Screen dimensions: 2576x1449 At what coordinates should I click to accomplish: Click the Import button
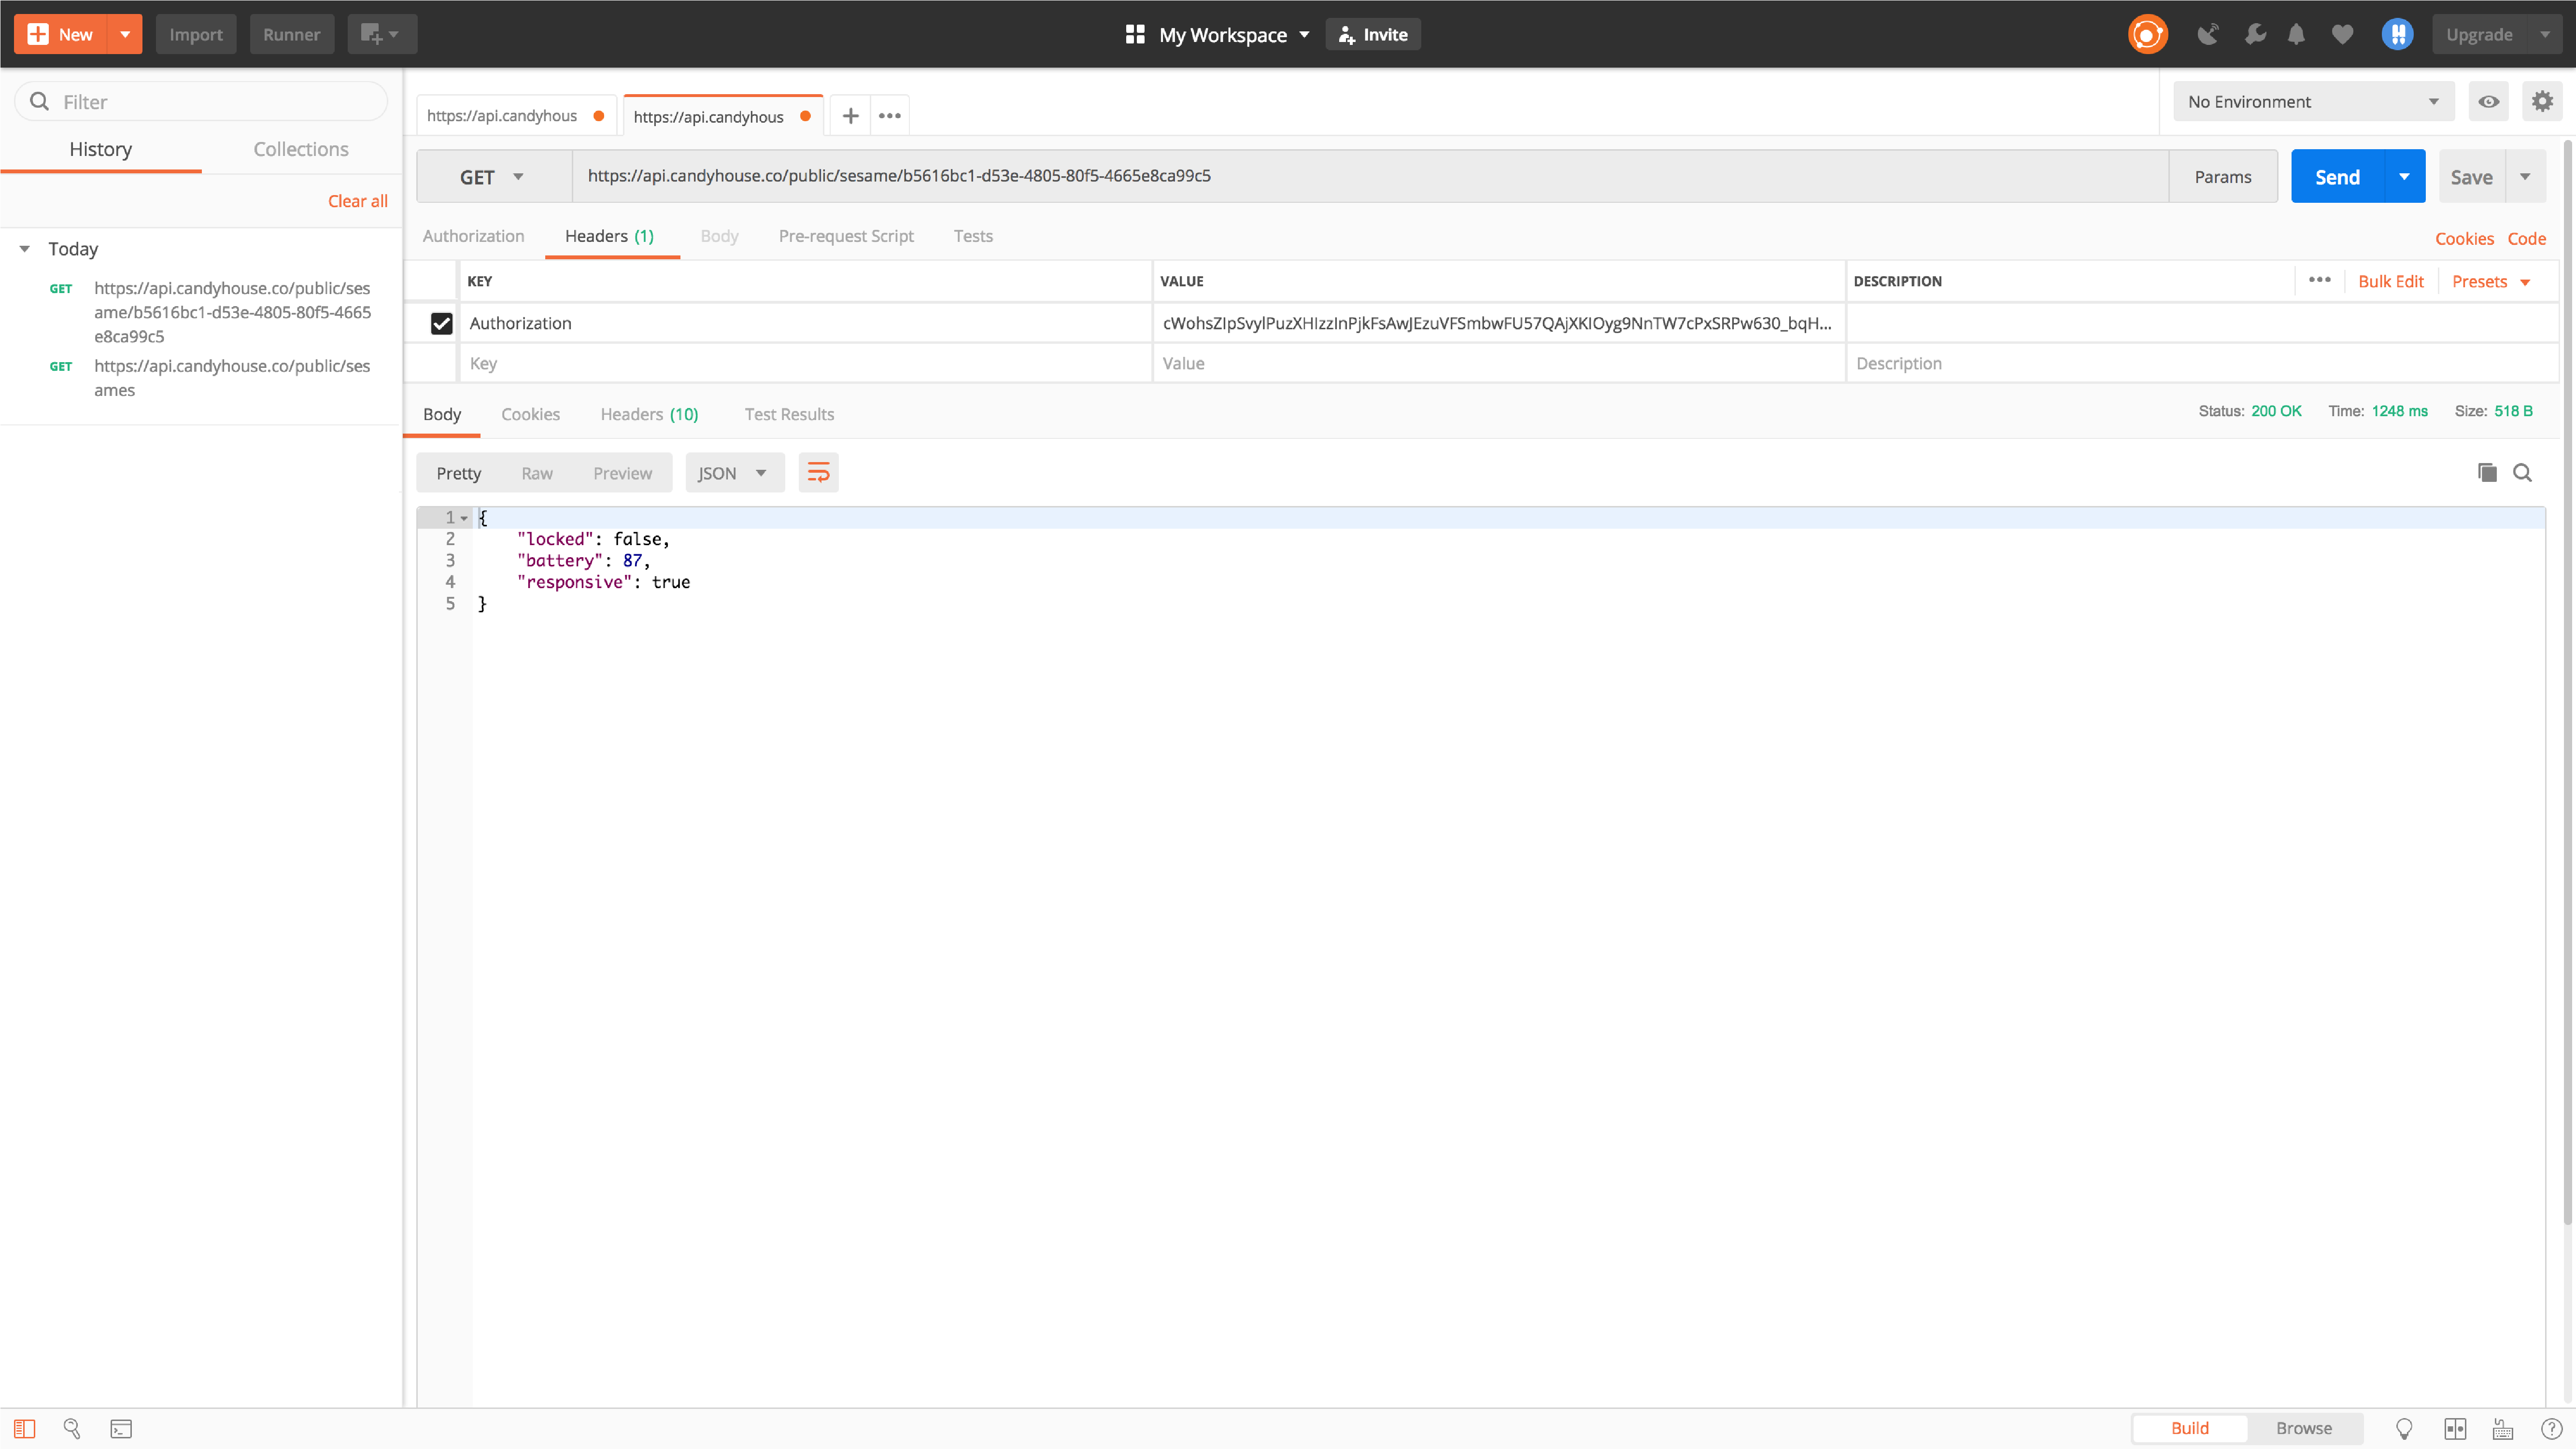195,34
